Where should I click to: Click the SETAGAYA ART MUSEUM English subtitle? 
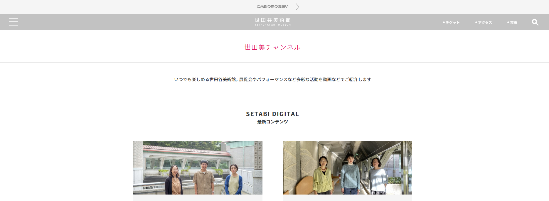(273, 25)
